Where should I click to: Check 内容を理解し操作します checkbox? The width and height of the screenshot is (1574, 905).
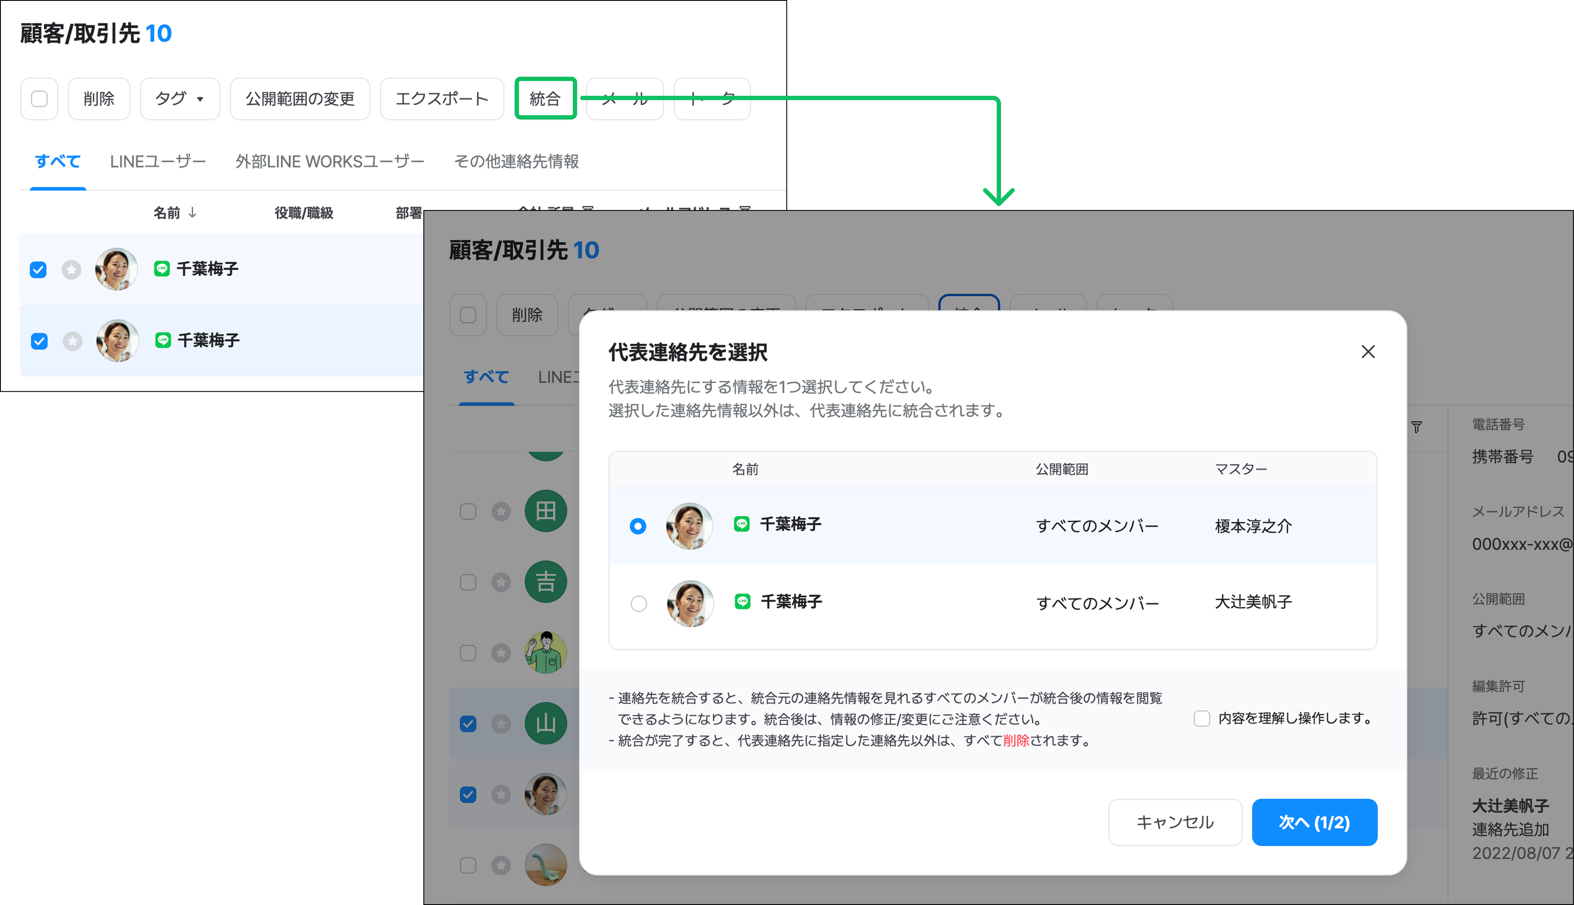pos(1201,719)
